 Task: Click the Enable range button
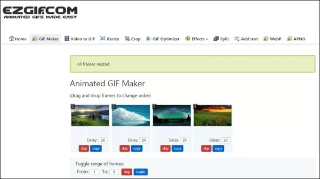point(141,172)
